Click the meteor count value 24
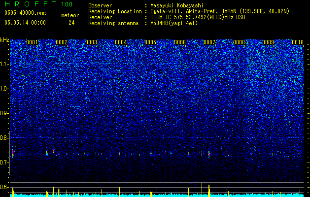 coord(71,23)
